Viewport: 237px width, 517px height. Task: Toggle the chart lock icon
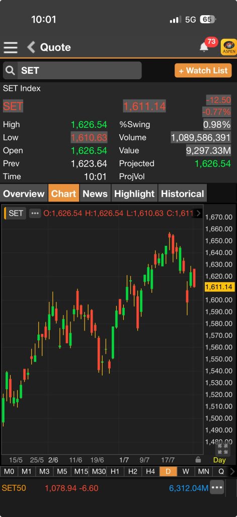198,459
